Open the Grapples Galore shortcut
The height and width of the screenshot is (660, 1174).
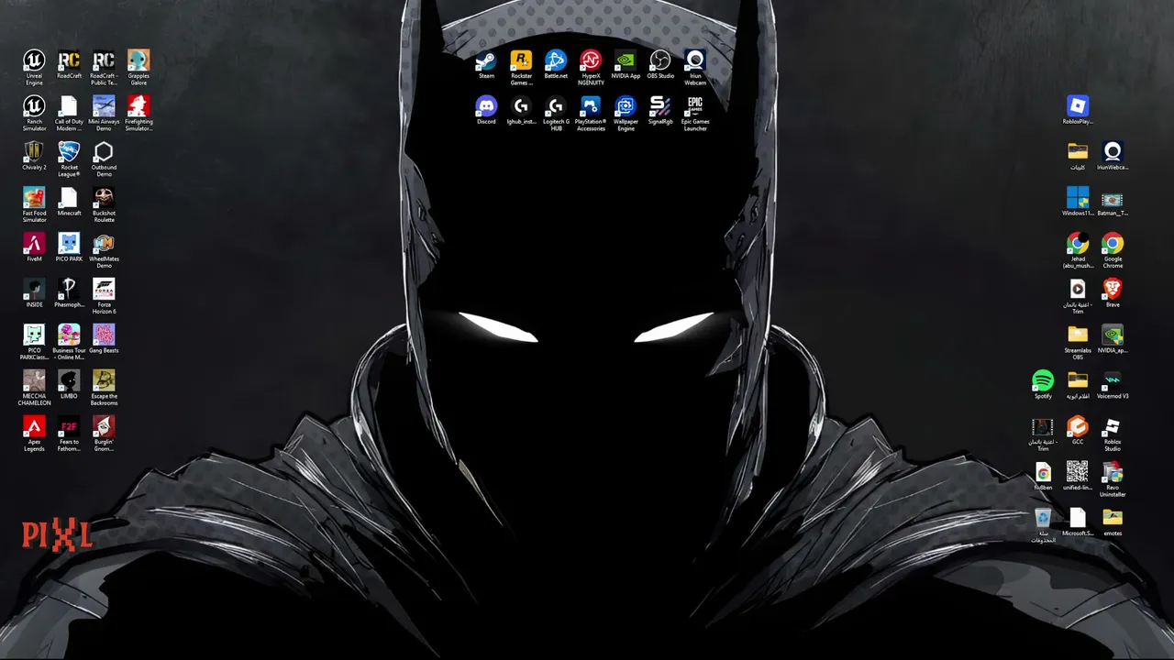coord(138,67)
